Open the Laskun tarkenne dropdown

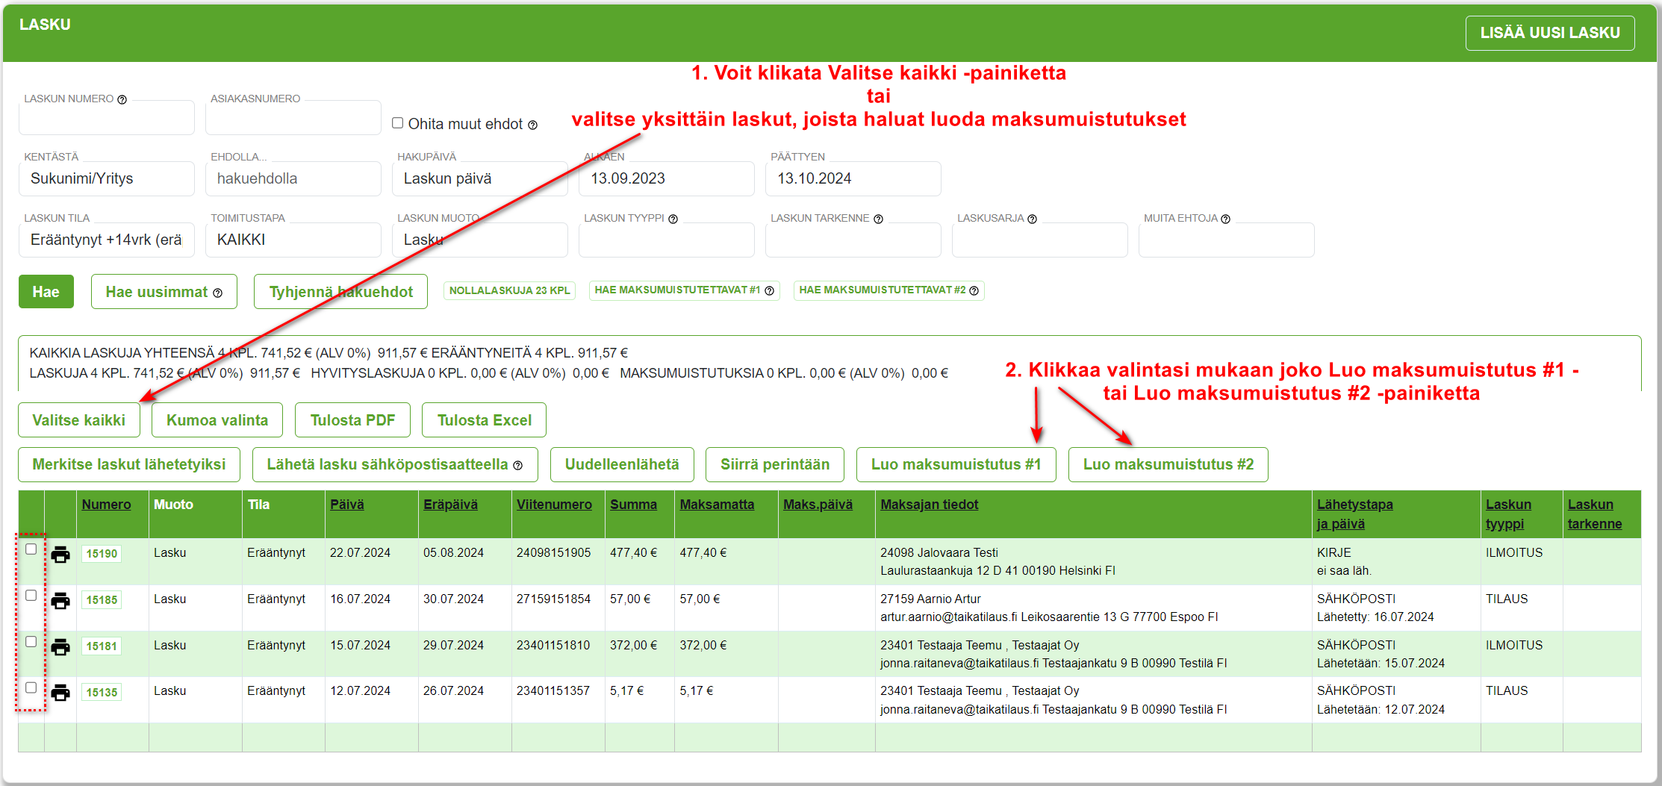coord(853,240)
